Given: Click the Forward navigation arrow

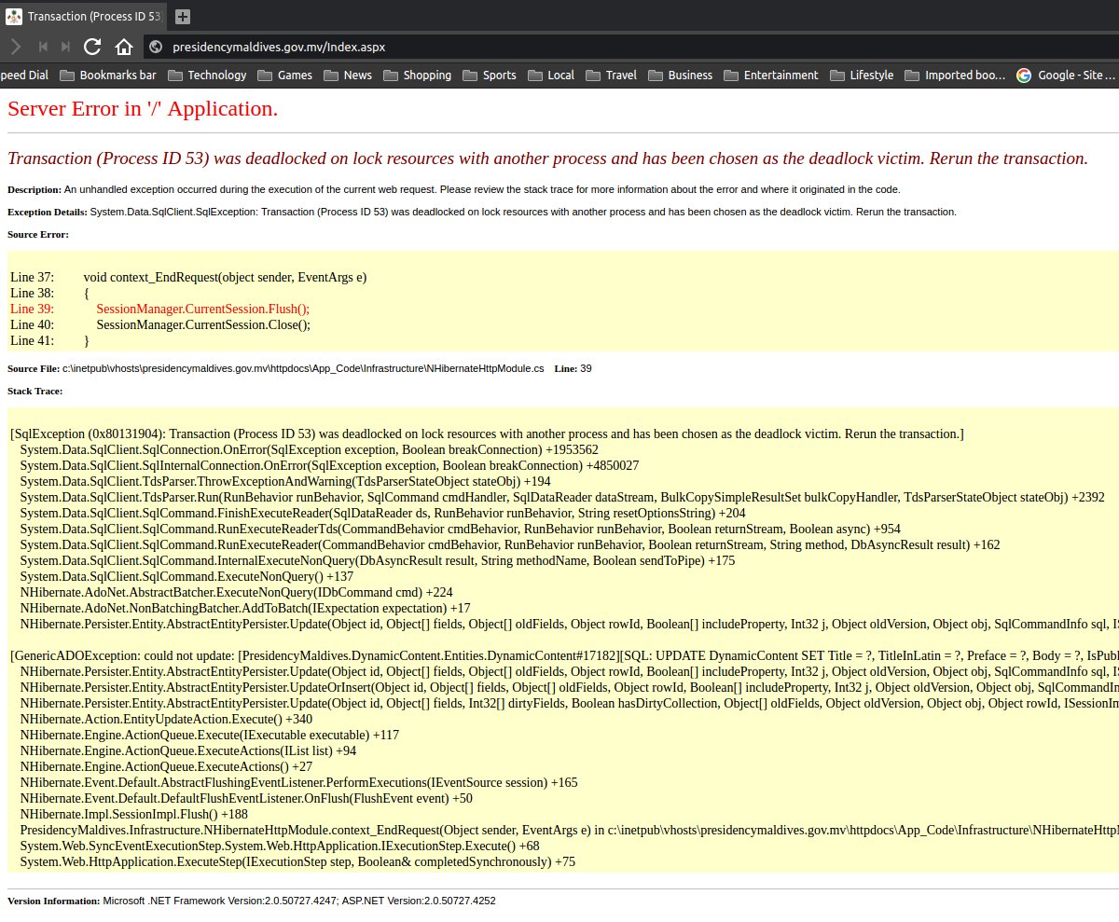Looking at the screenshot, I should click(14, 47).
